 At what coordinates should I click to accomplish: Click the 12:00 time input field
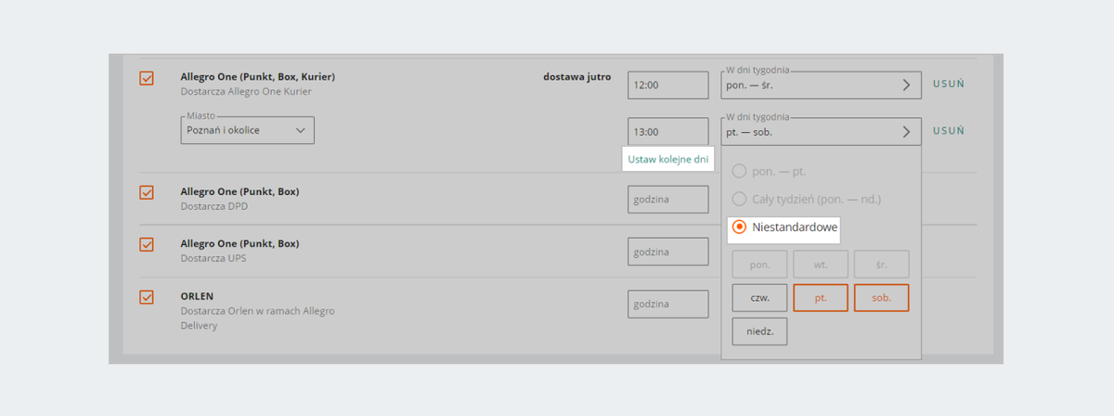pyautogui.click(x=667, y=85)
